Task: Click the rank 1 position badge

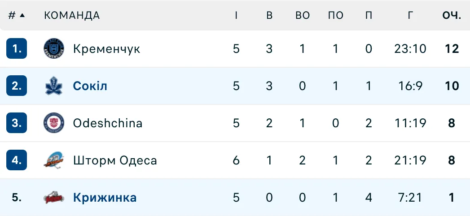Action: pyautogui.click(x=17, y=48)
